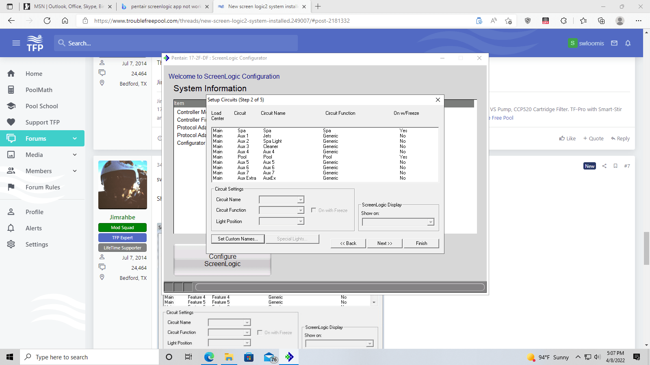This screenshot has height=365, width=650.
Task: Open Windows Start menu
Action: 10,357
